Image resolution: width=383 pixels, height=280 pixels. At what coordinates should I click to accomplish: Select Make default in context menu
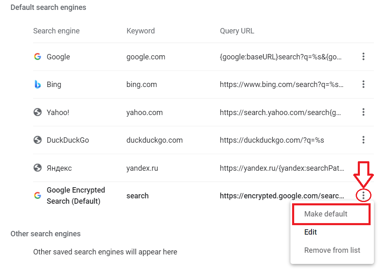tap(326, 214)
